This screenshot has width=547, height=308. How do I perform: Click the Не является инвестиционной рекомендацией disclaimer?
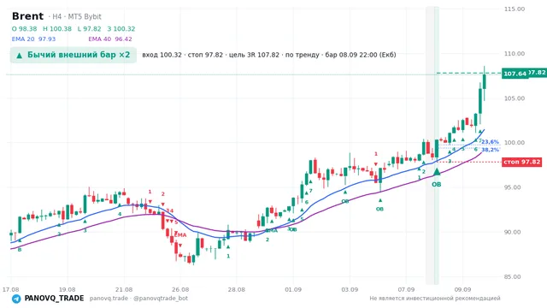(435, 299)
